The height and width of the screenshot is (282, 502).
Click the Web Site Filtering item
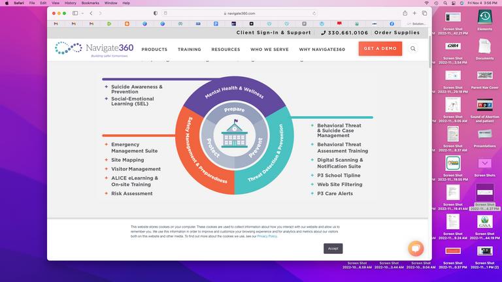(340, 185)
